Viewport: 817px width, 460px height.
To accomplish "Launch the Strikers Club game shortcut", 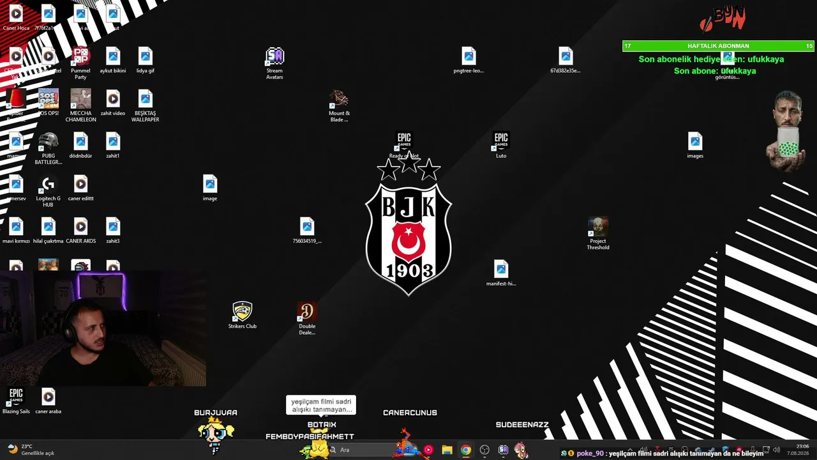I will click(x=243, y=316).
